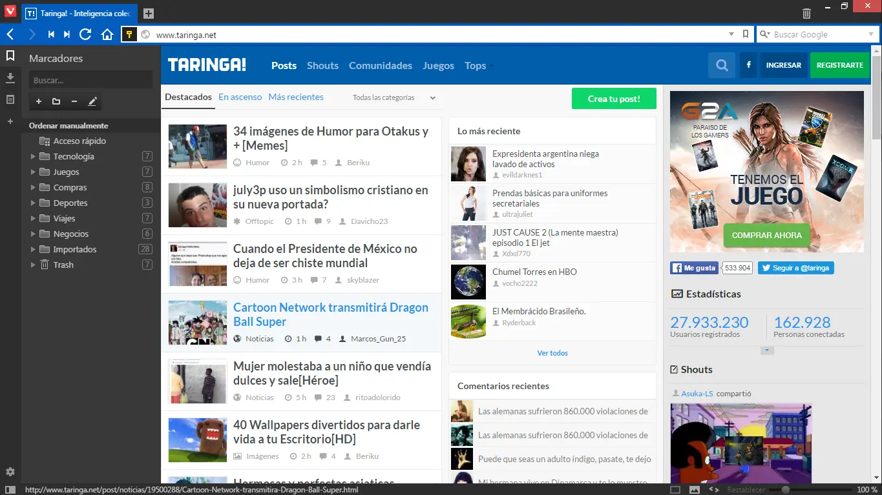Viewport: 882px width, 495px height.
Task: Expand the statistics with the small arrow
Action: click(767, 350)
